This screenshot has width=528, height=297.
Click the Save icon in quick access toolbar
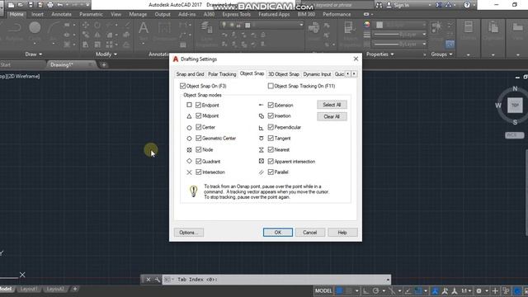pyautogui.click(x=31, y=5)
